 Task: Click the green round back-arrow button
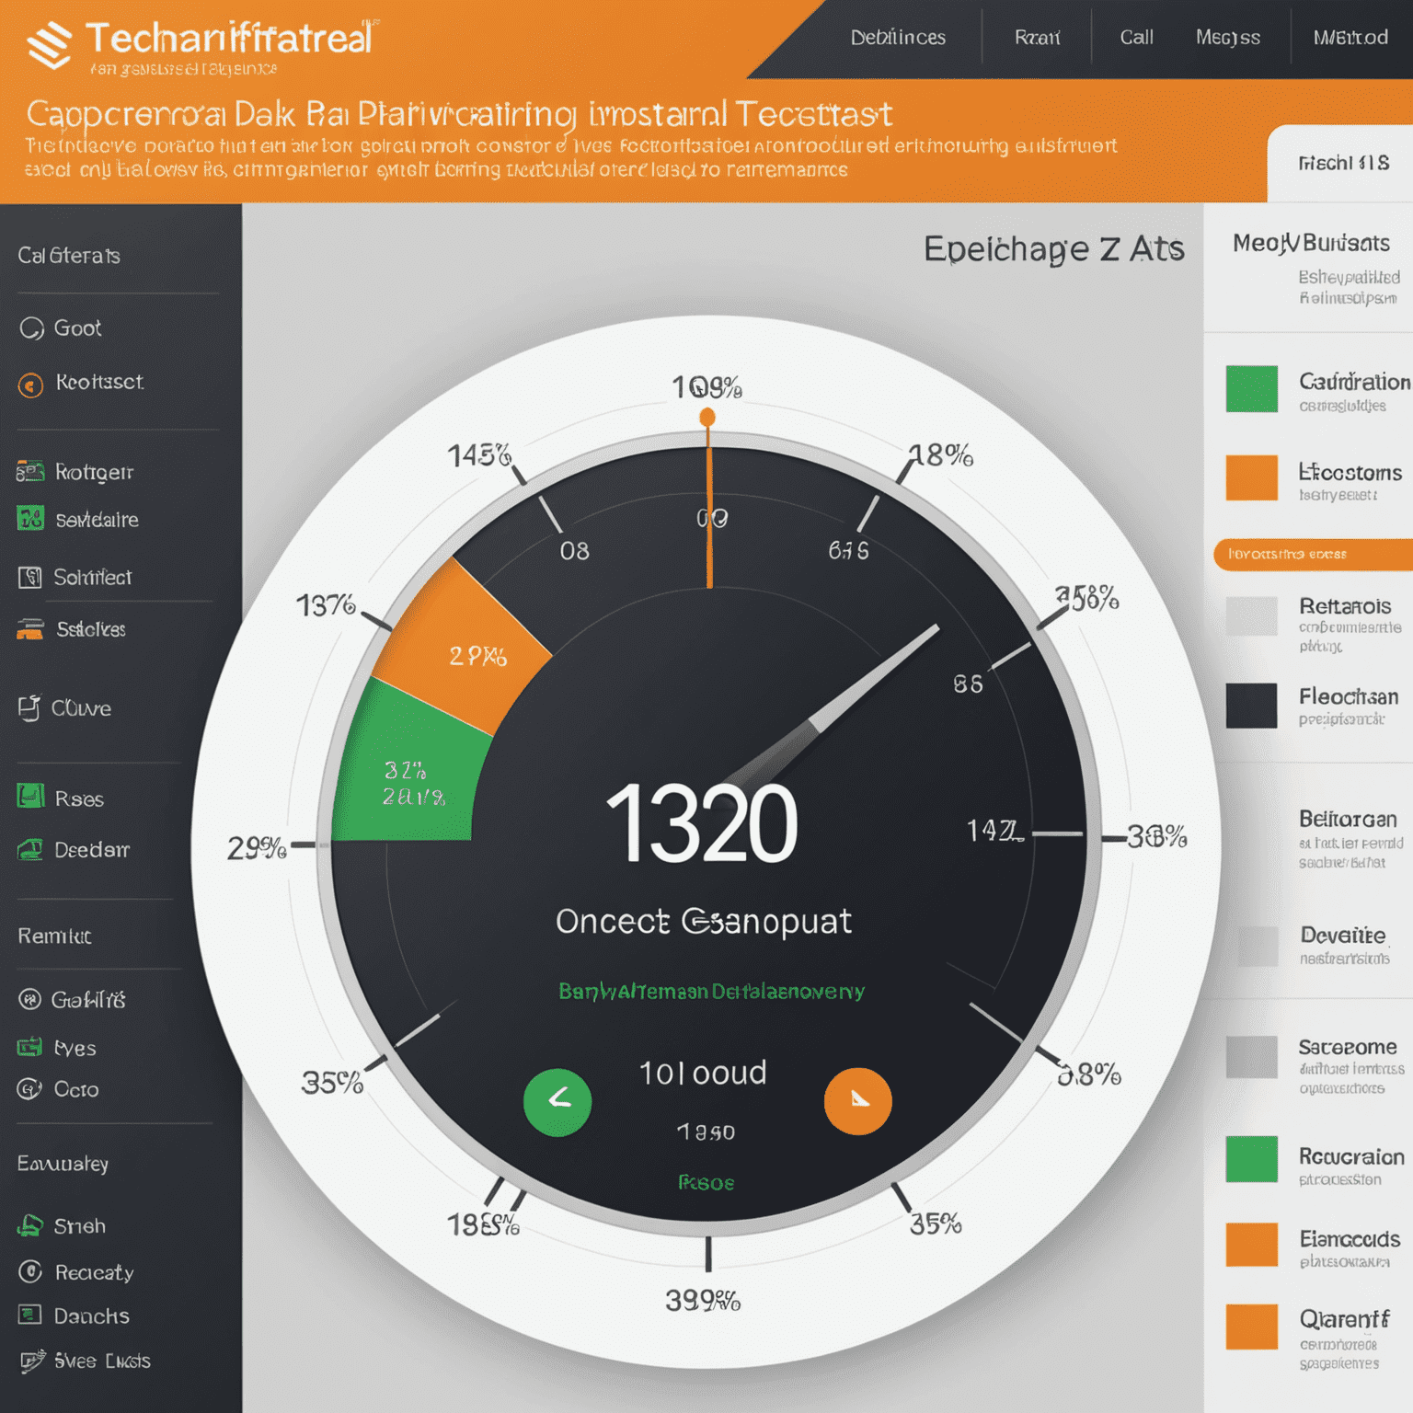click(557, 1102)
